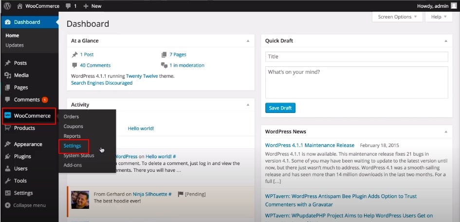Click the Posts pushpin icon in sidebar

coord(8,63)
